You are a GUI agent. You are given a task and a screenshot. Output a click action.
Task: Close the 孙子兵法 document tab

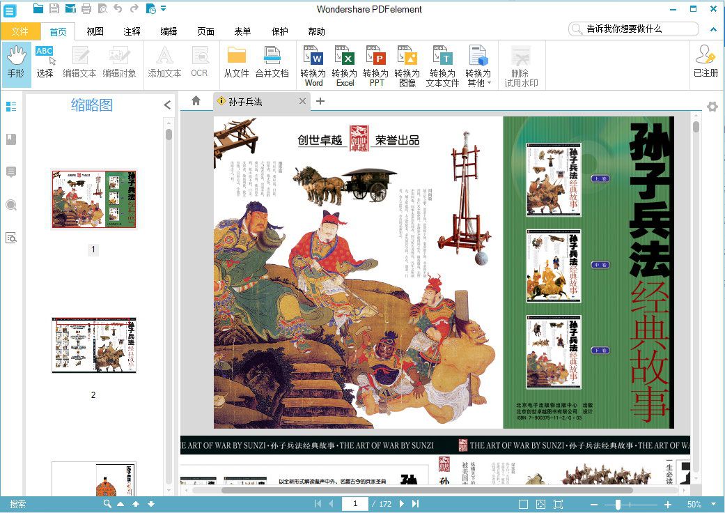coord(302,101)
